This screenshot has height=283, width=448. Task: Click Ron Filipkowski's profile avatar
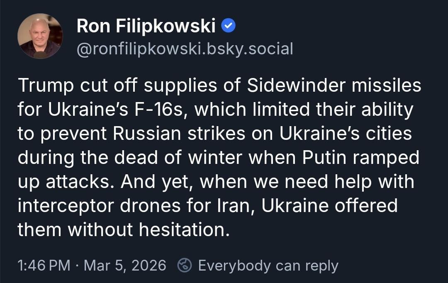click(x=40, y=36)
